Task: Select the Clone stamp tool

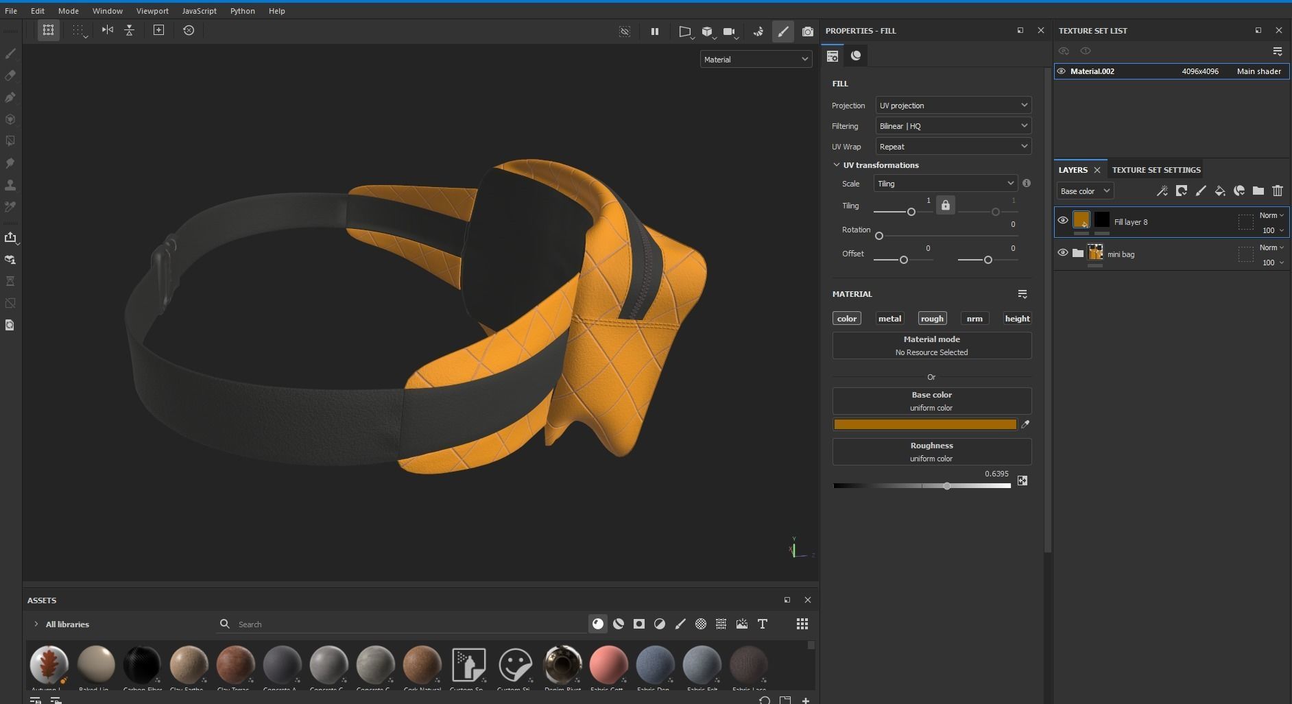Action: 10,185
